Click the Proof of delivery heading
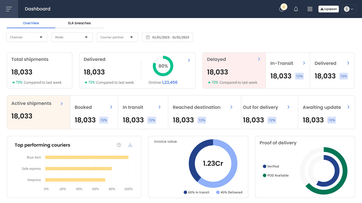Screen dimensions: 362x203 click(278, 143)
